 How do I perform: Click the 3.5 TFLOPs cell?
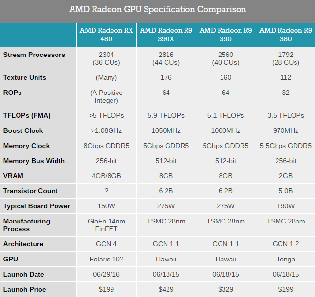pos(286,115)
